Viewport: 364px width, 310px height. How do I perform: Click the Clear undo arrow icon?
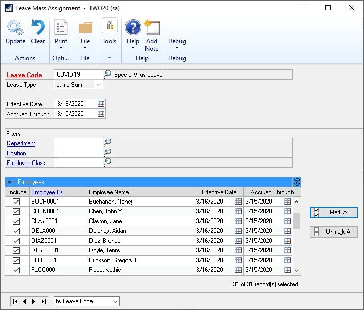pos(38,27)
